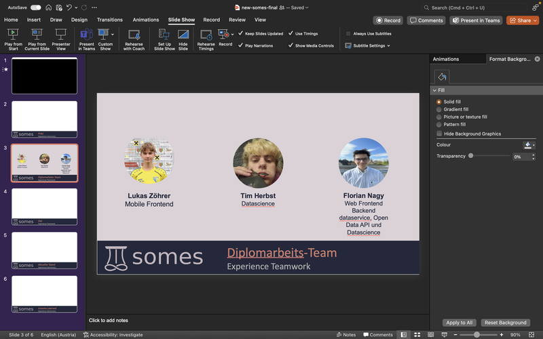Enable Always Use Subtitles checkbox
The image size is (543, 339).
coord(349,33)
